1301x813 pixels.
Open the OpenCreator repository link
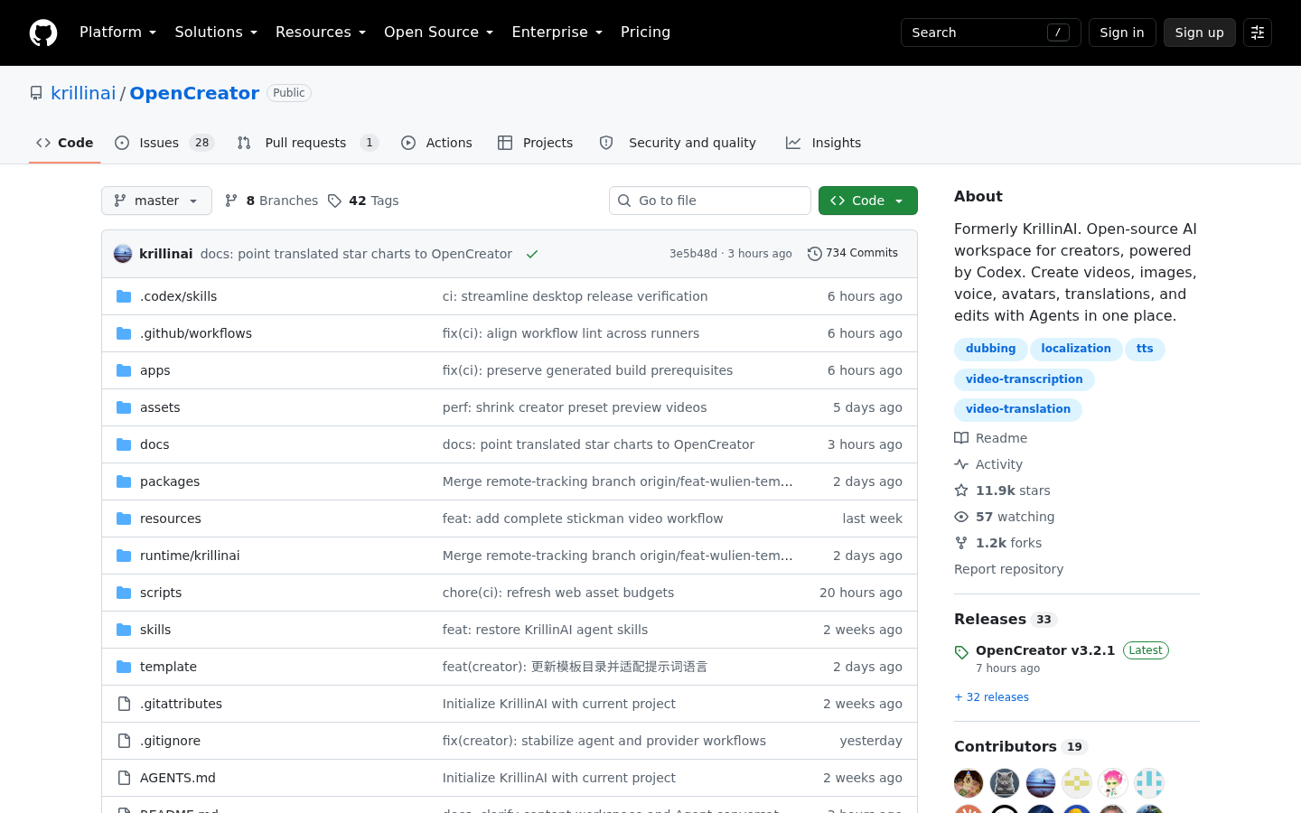[x=194, y=93]
